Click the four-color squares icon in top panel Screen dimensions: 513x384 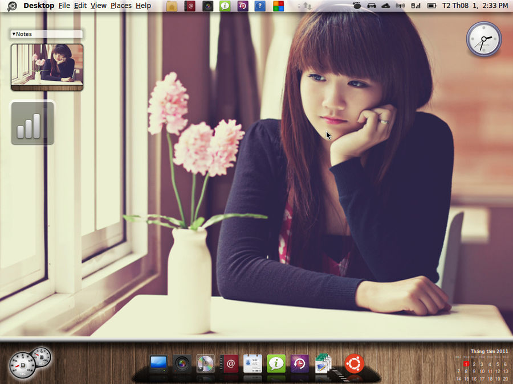278,6
